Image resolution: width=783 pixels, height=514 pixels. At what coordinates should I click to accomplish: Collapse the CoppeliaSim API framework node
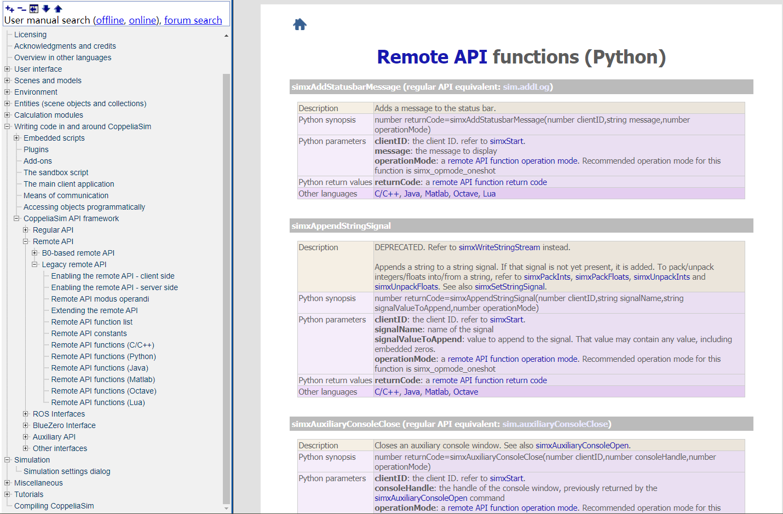[16, 218]
